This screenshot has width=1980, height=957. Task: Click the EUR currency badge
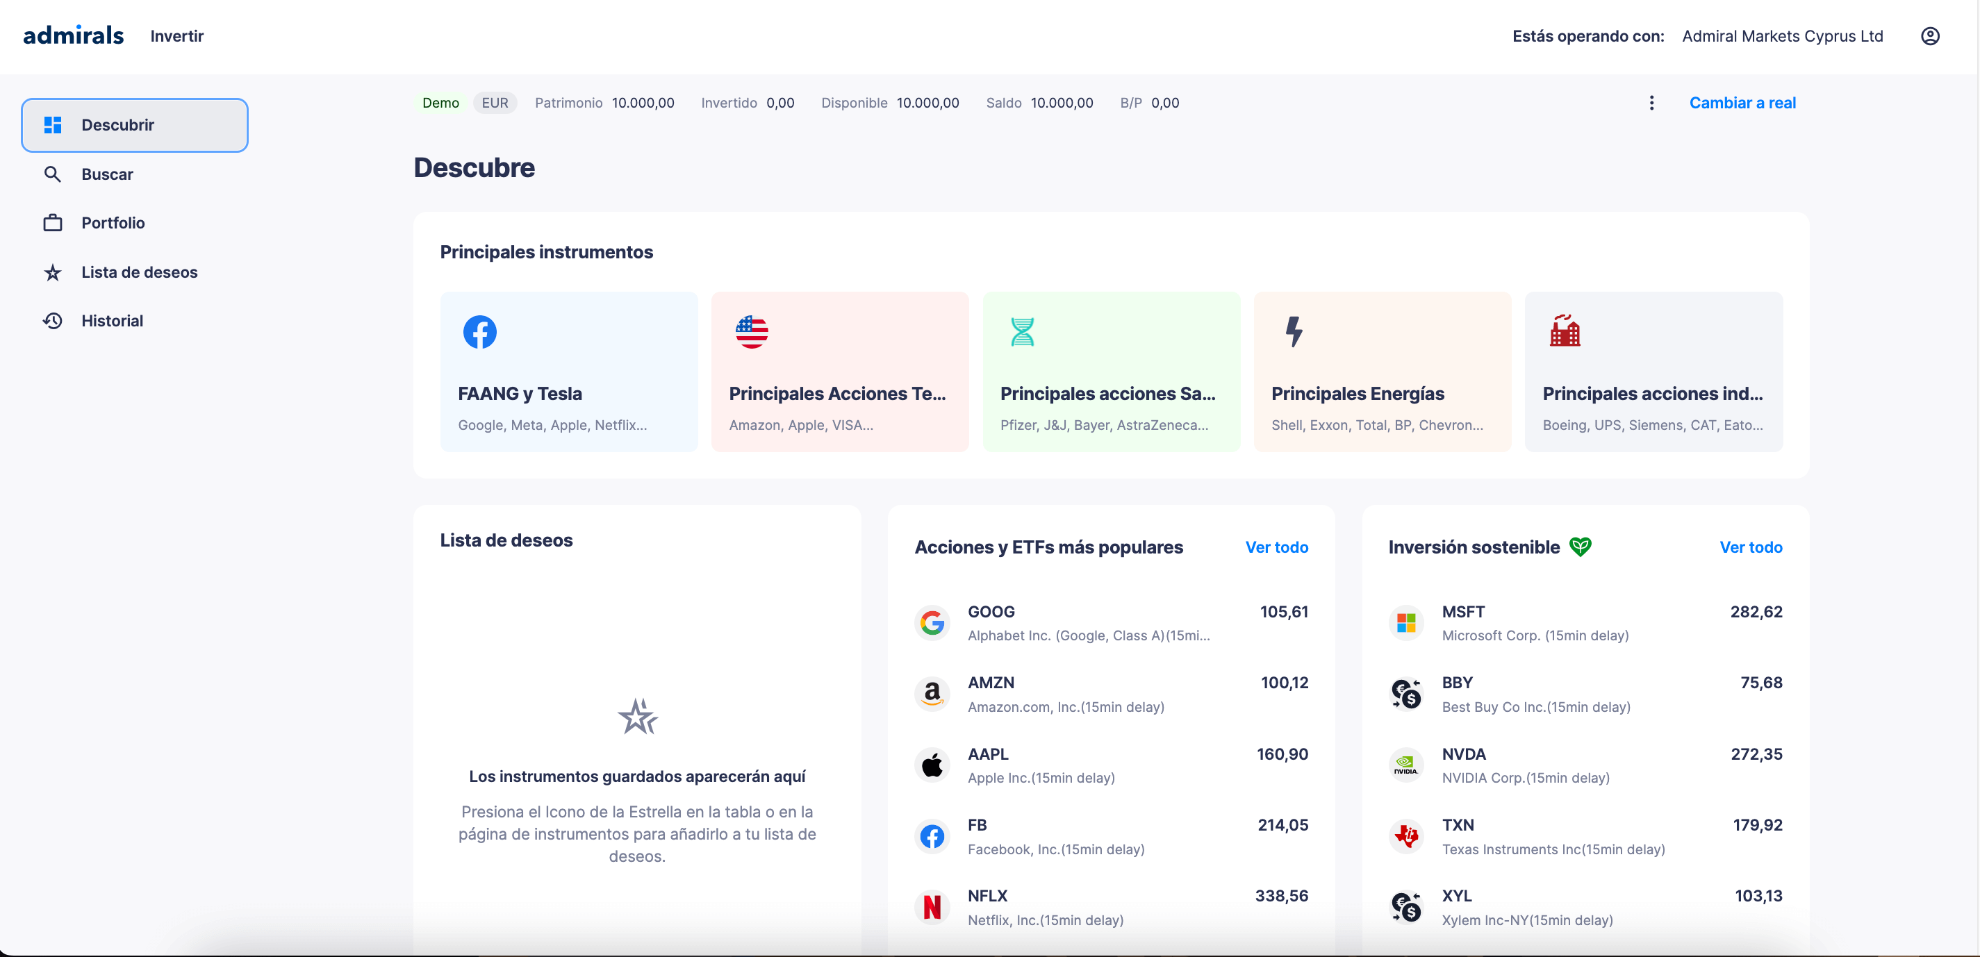[495, 103]
